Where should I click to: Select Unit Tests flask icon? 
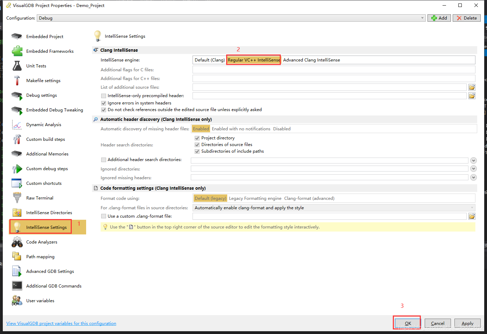point(17,66)
